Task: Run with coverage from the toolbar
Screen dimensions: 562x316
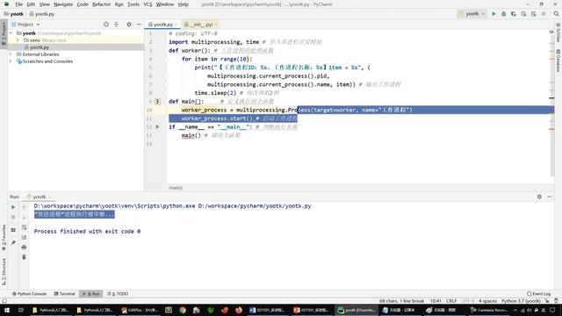Action: [x=514, y=14]
